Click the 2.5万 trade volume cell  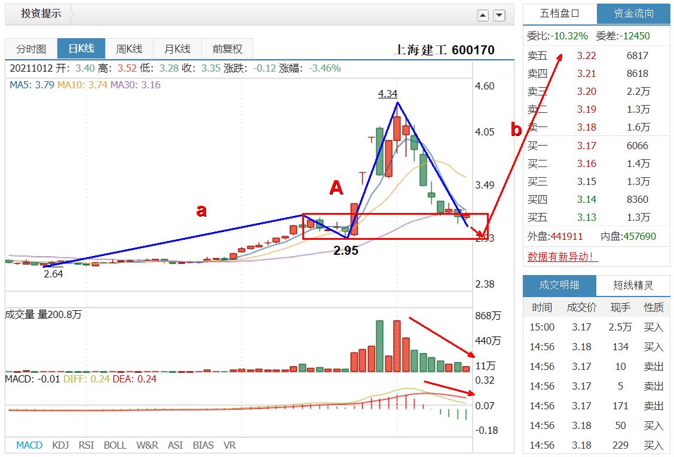click(620, 328)
